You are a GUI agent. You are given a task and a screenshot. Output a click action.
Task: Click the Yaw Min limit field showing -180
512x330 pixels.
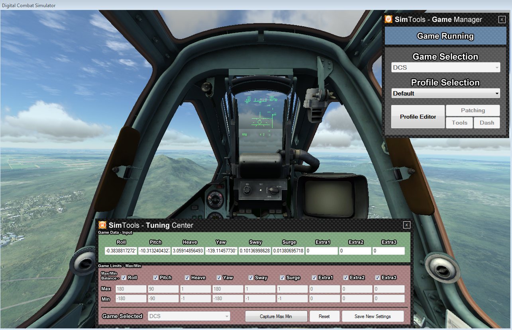click(228, 299)
